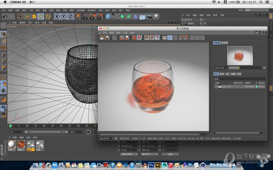
Task: Expand the 空白 null object tree node
Action: [x=182, y=20]
